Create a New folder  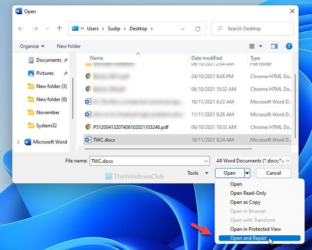point(69,46)
